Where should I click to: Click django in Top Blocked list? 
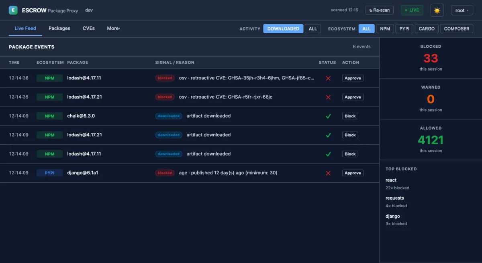point(393,216)
